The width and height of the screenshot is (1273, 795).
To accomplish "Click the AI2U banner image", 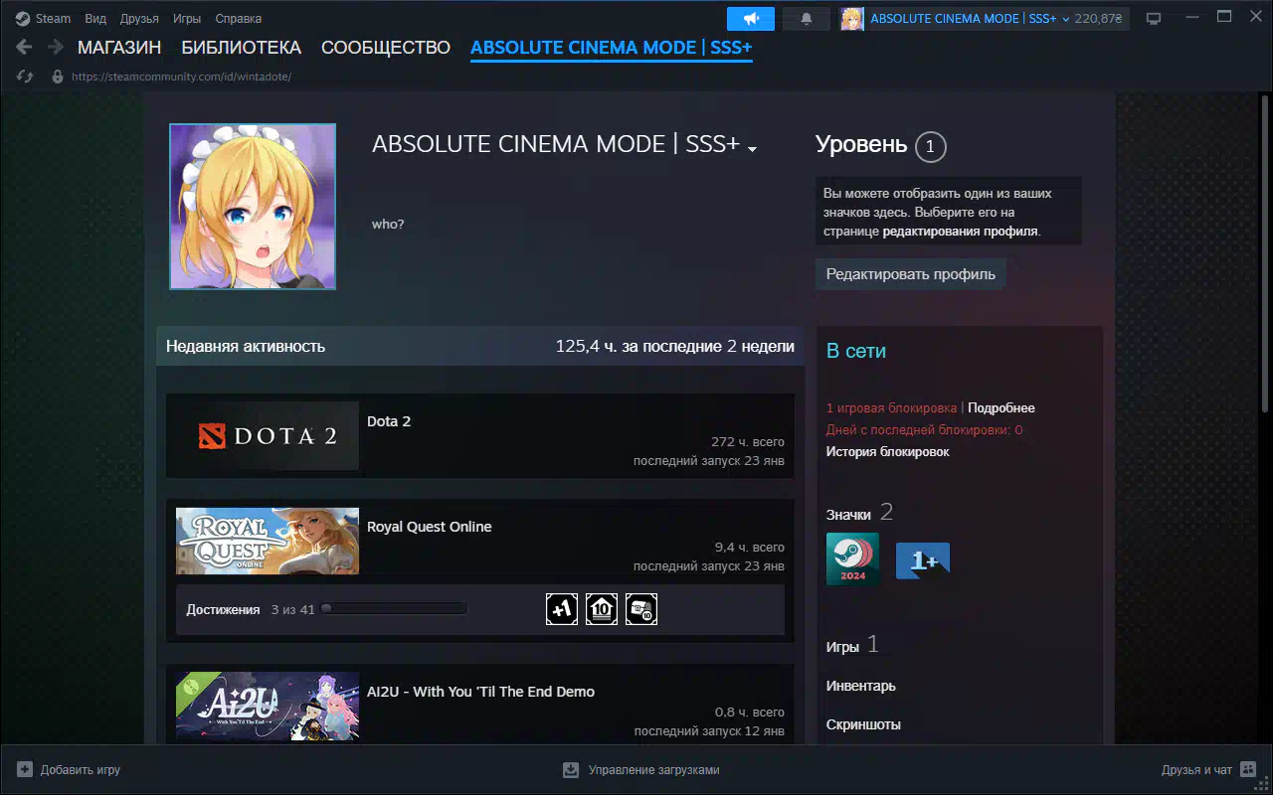I will pyautogui.click(x=268, y=707).
